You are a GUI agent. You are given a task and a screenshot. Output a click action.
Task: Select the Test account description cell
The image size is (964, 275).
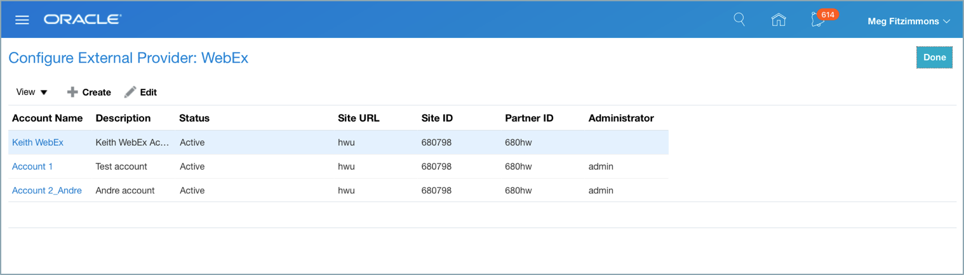pyautogui.click(x=121, y=167)
